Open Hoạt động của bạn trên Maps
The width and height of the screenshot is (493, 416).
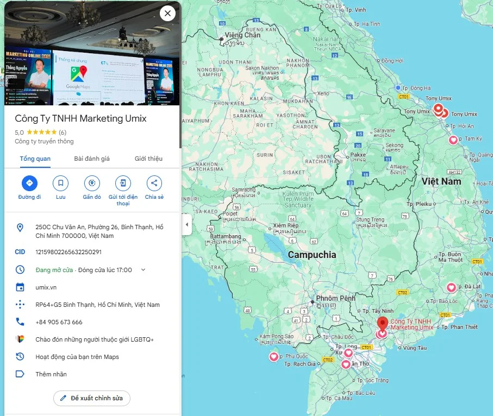pos(77,357)
